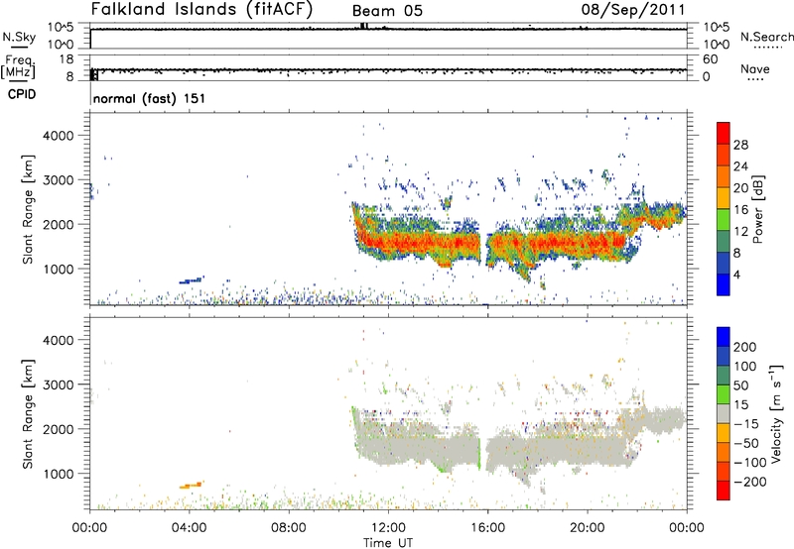
Task: Click the 'Slant Range [km]' label of velocity panel
Action: (x=28, y=414)
